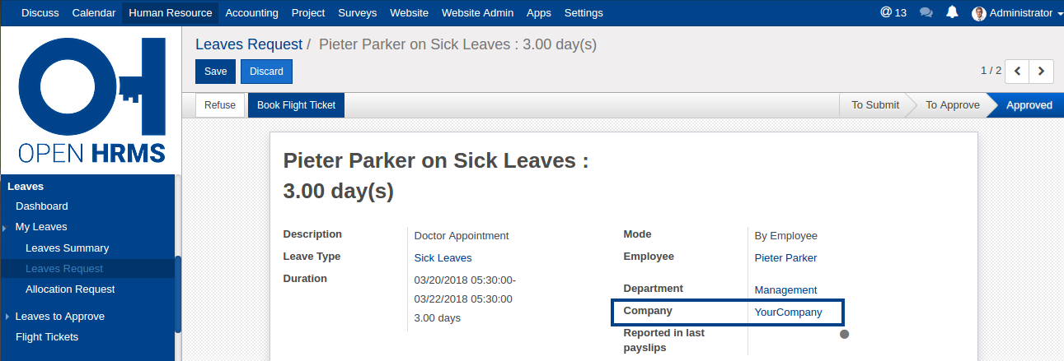Expand the Leaves to Approve section
This screenshot has height=361, width=1064.
[x=59, y=317]
